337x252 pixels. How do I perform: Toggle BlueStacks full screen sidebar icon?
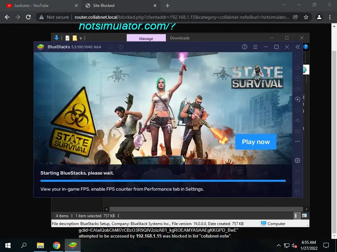coord(298,57)
